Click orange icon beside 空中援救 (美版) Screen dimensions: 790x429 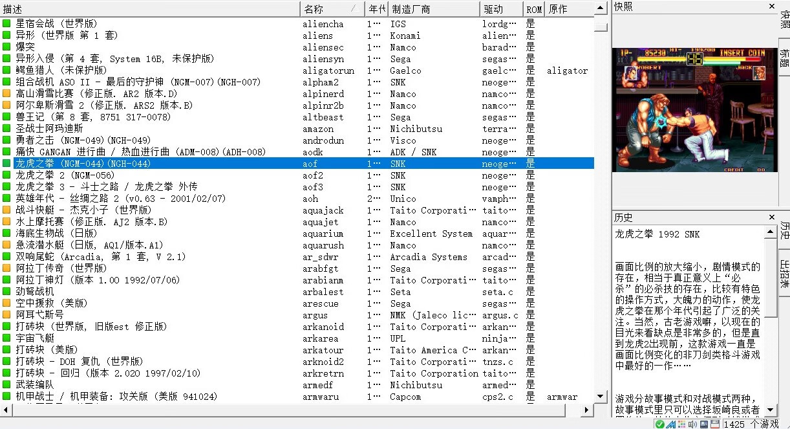click(7, 303)
